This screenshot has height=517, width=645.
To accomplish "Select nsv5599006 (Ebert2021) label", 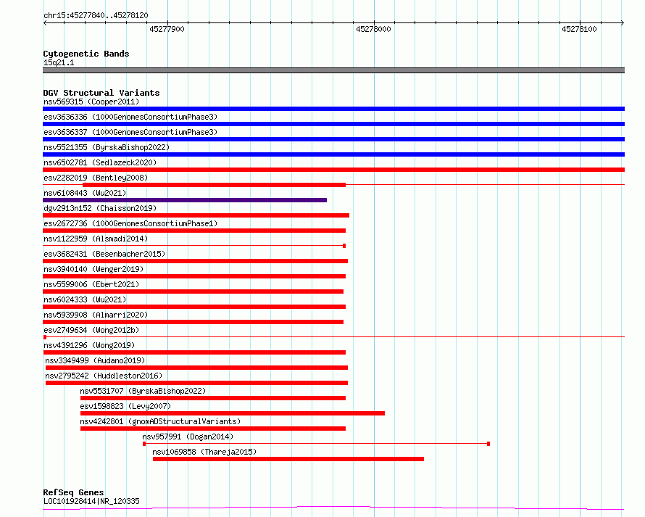I will 91,284.
